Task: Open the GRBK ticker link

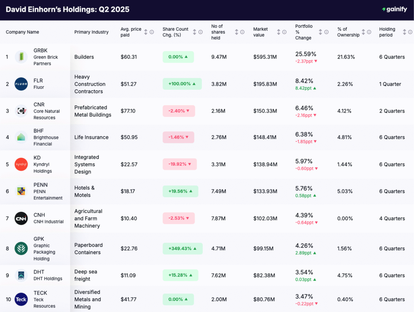Action: tap(40, 51)
